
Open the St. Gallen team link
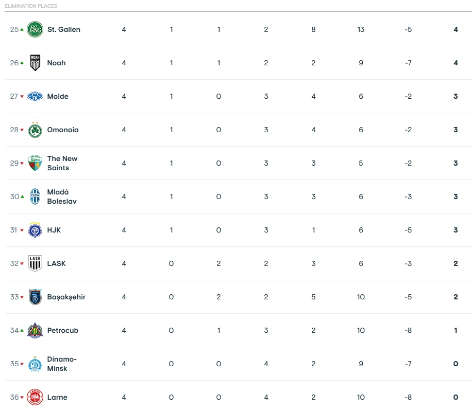pos(64,29)
